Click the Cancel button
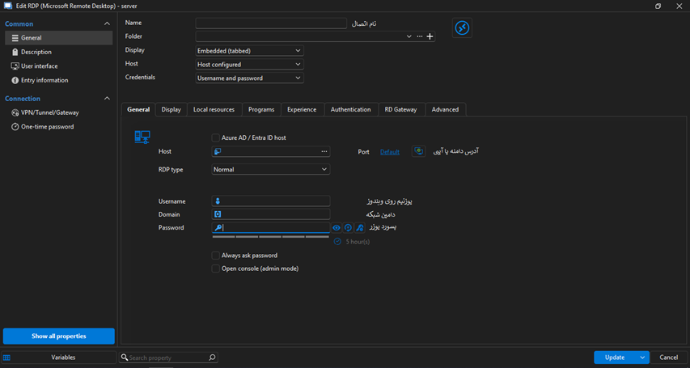 (669, 357)
